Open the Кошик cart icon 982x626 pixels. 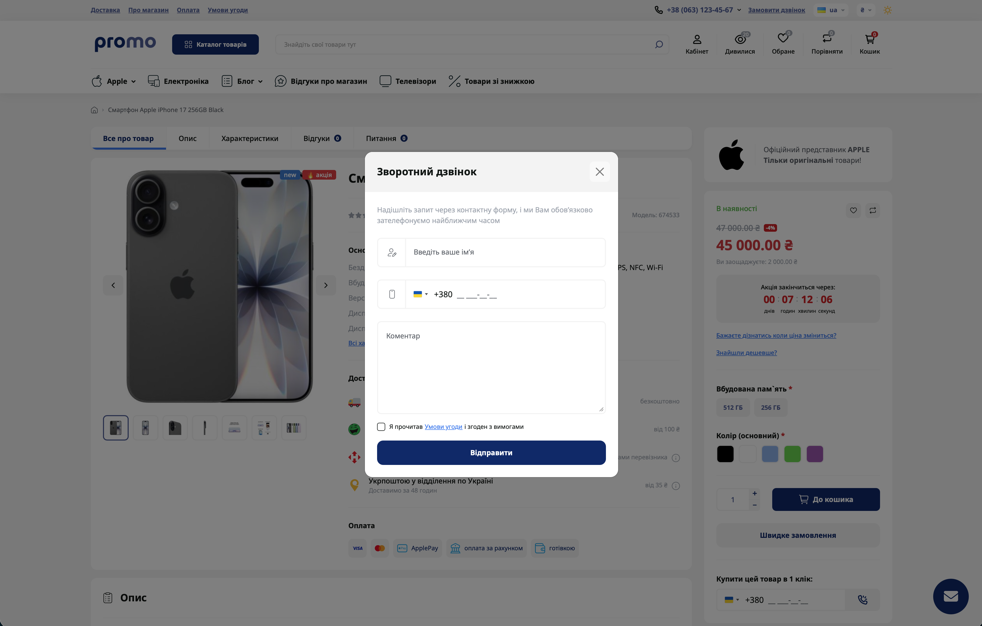[x=869, y=39]
